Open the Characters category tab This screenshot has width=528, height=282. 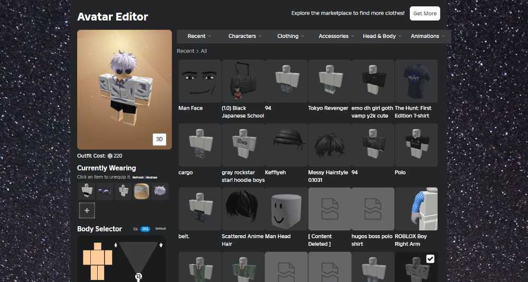(245, 36)
